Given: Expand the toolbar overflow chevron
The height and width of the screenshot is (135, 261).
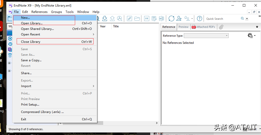Looking at the screenshot, I should [x=259, y=16].
